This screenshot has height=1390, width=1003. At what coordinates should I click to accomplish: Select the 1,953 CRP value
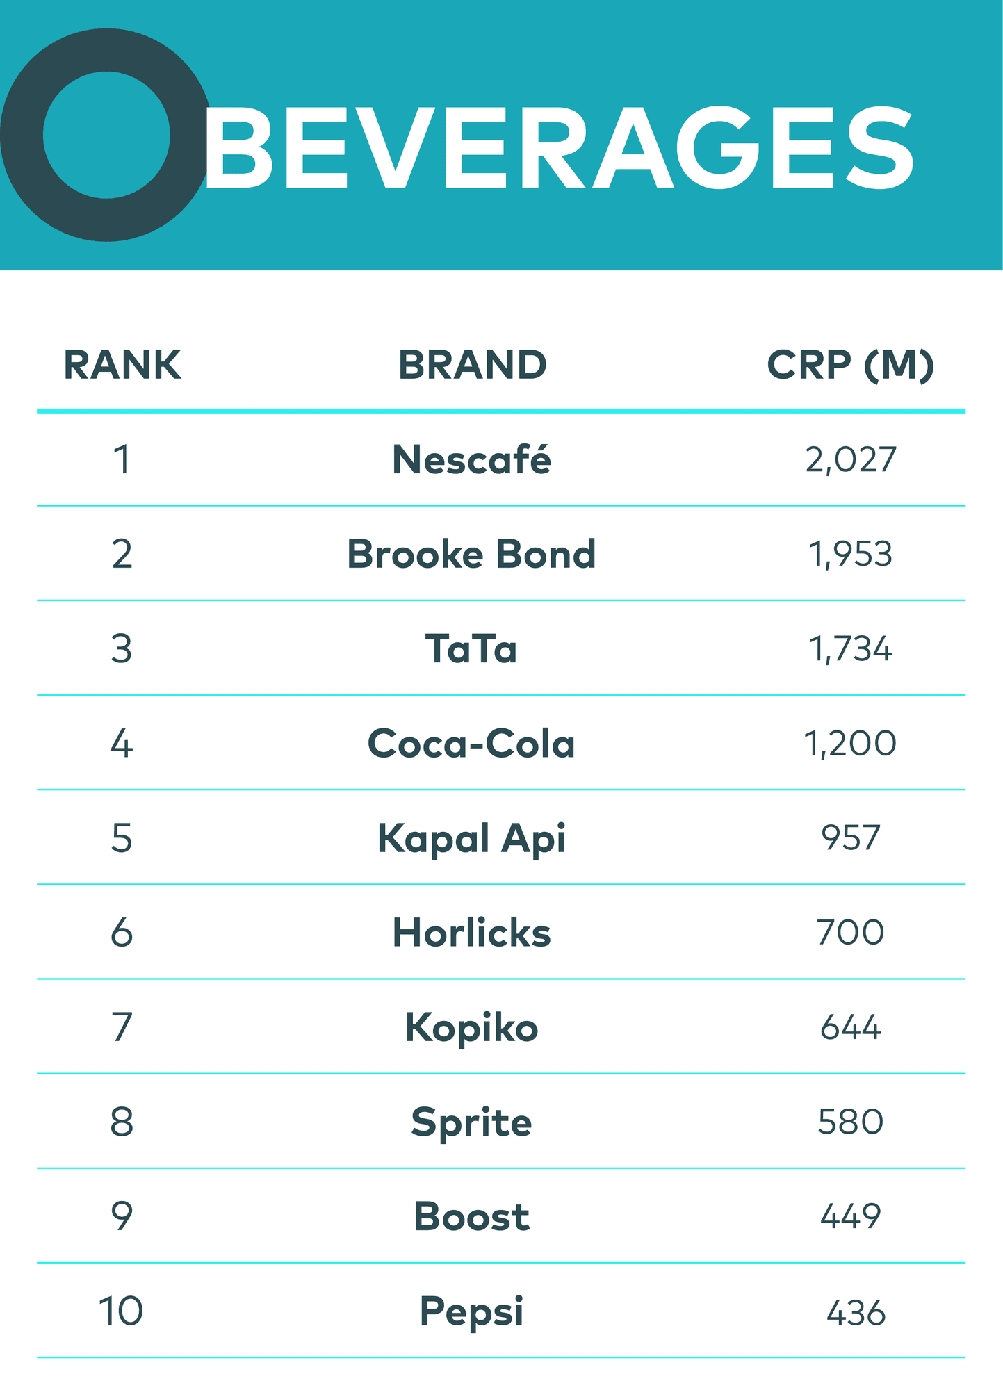(x=850, y=555)
